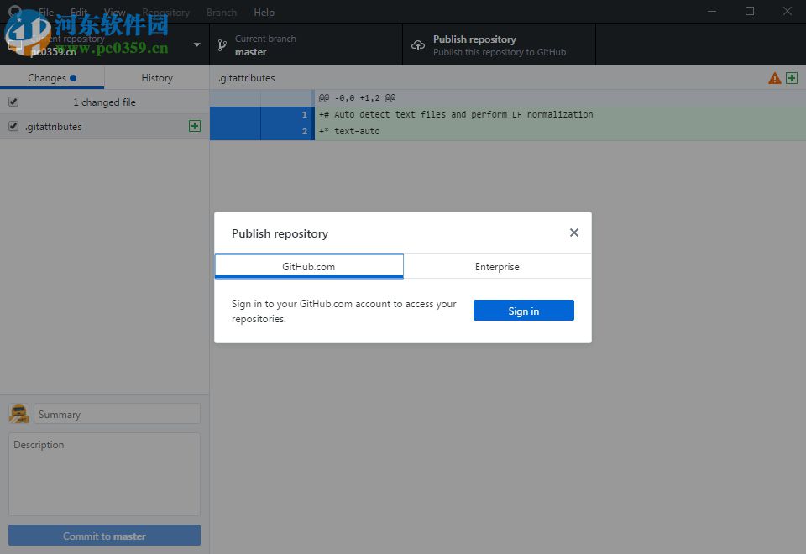Click the added-file plus icon beside .gitattributes
806x554 pixels.
[x=194, y=126]
